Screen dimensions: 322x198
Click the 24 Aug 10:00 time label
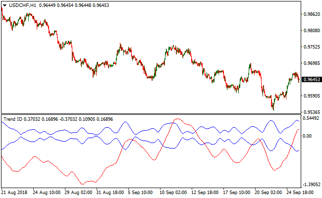pos(47,193)
